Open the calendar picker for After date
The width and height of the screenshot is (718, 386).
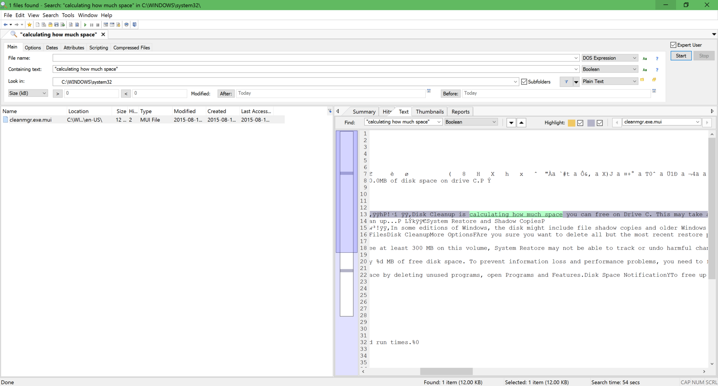click(x=429, y=91)
